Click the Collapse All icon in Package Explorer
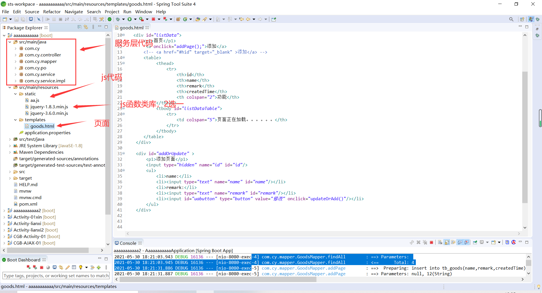 79,27
